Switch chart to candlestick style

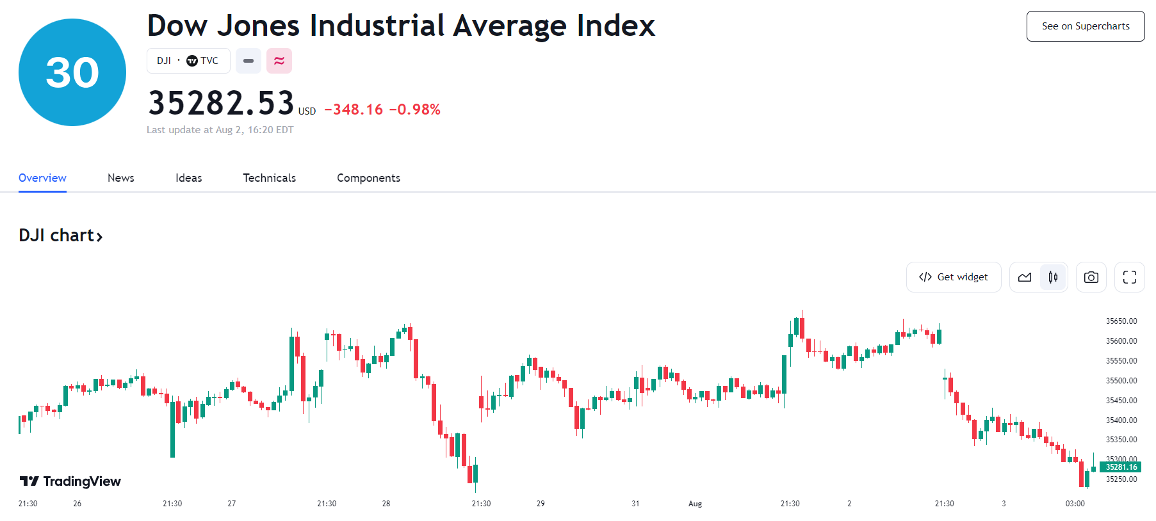(x=1053, y=277)
